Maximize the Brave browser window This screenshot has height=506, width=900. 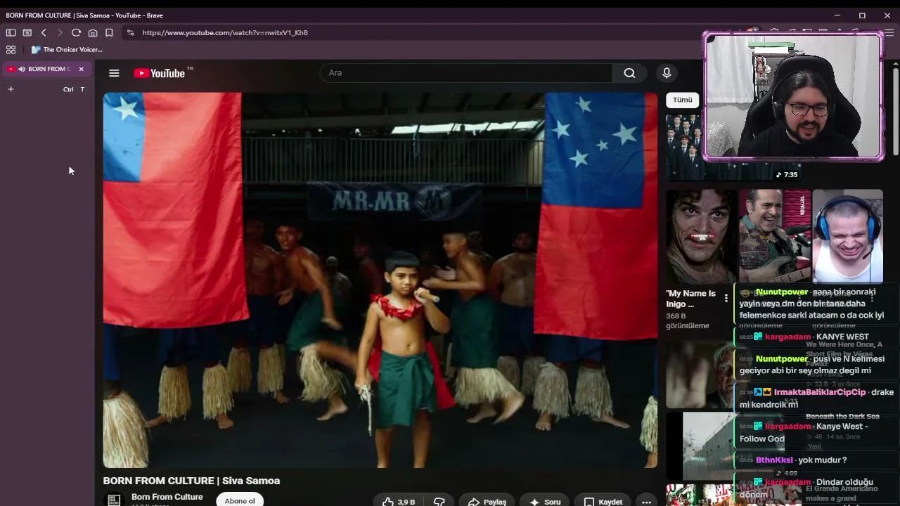(x=862, y=15)
